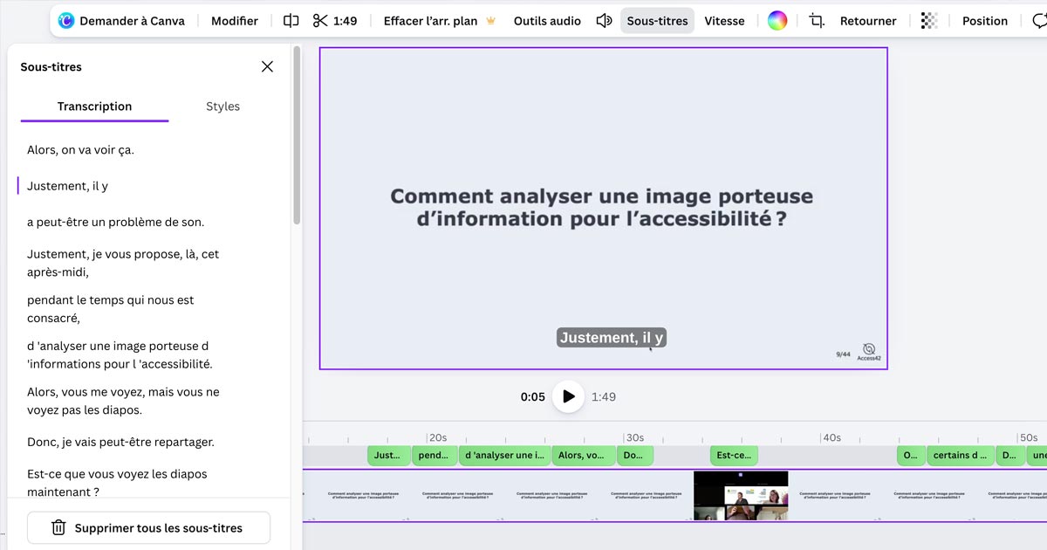Click Supprimer tous les sous-titres button
1047x550 pixels.
click(148, 528)
